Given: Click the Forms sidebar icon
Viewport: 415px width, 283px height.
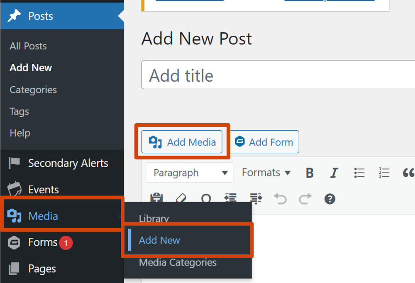Looking at the screenshot, I should [14, 242].
